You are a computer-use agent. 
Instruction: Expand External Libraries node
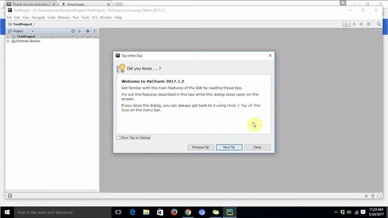(8, 41)
